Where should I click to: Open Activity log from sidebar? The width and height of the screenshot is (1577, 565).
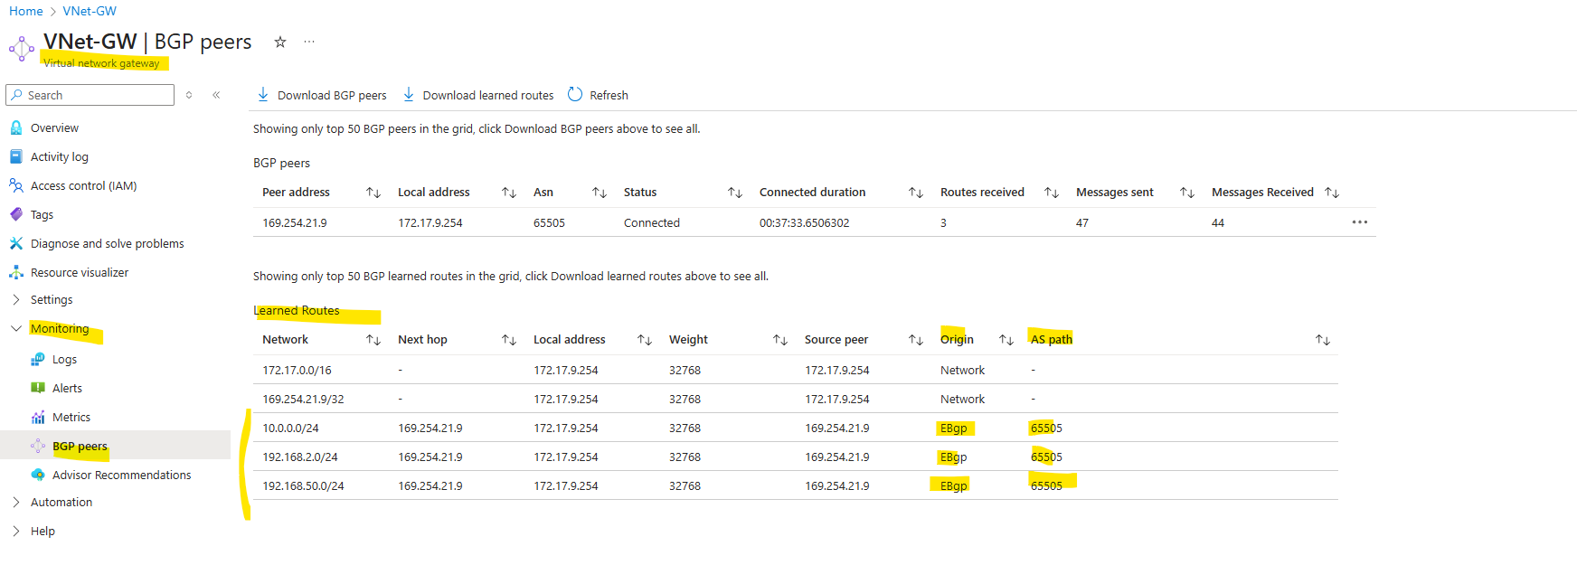59,157
